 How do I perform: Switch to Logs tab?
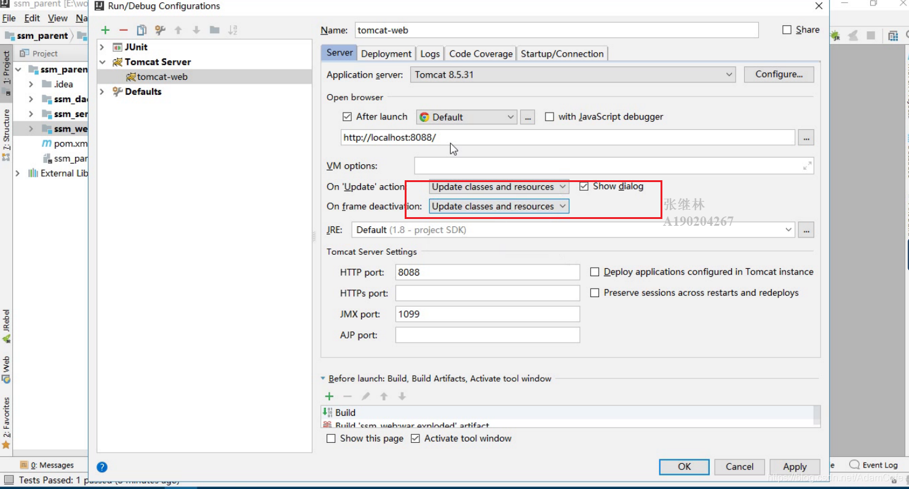point(430,54)
